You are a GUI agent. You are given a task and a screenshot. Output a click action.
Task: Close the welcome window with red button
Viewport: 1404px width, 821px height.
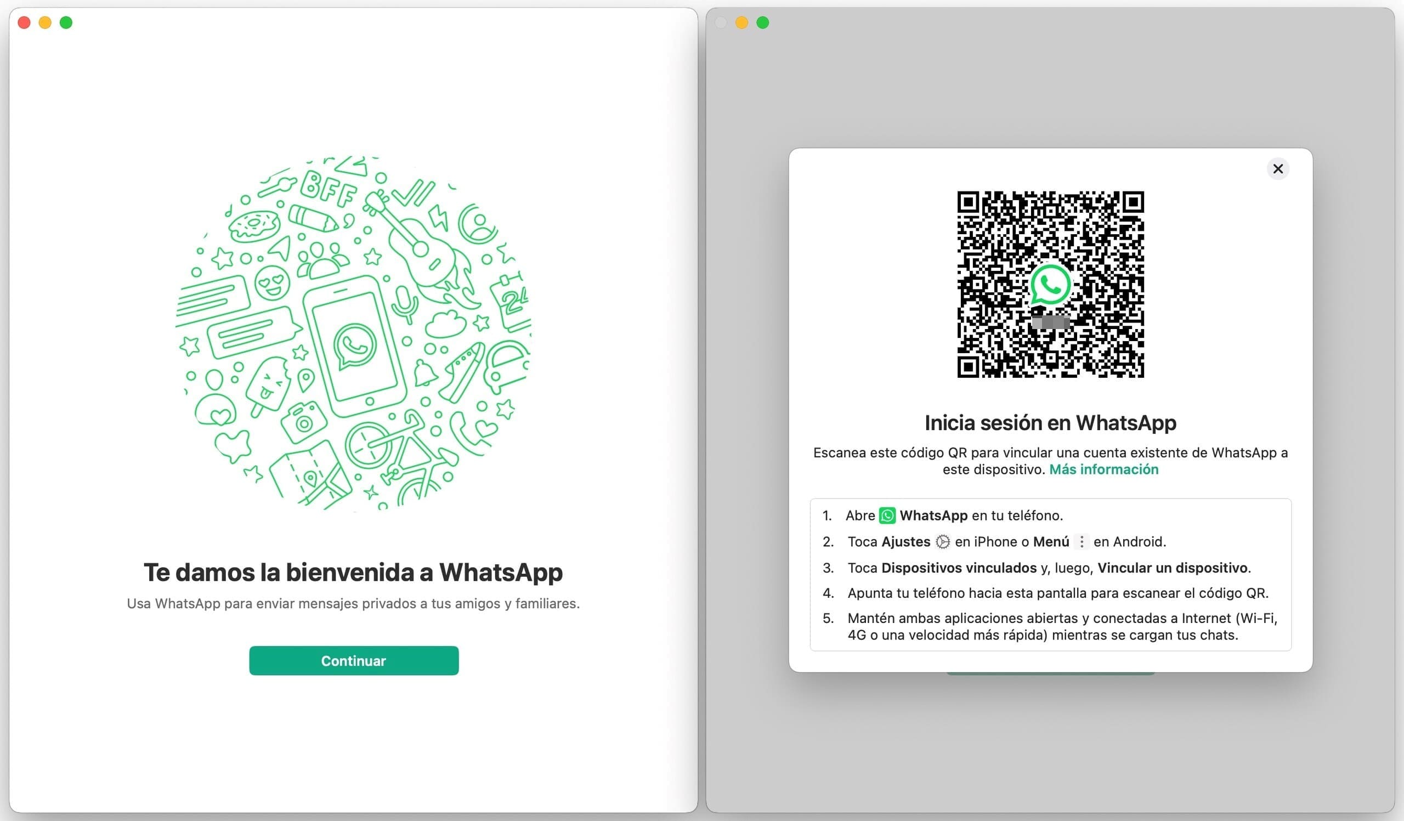(x=24, y=22)
